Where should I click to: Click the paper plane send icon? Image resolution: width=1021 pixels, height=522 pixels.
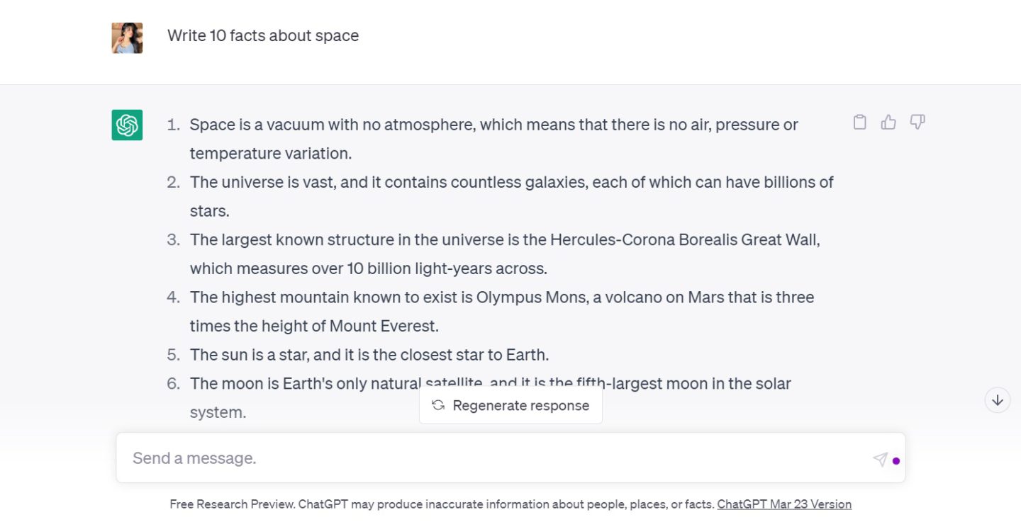(x=880, y=459)
